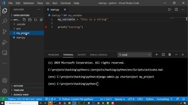
Task: Open Explorer views and more actions menu
Action: (x=39, y=9)
